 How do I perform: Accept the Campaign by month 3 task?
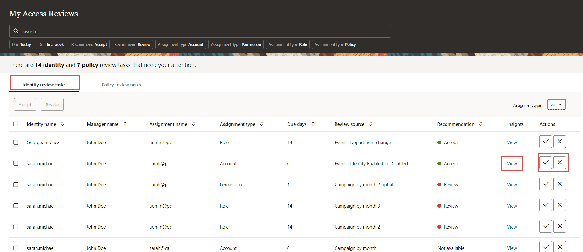[x=546, y=205]
